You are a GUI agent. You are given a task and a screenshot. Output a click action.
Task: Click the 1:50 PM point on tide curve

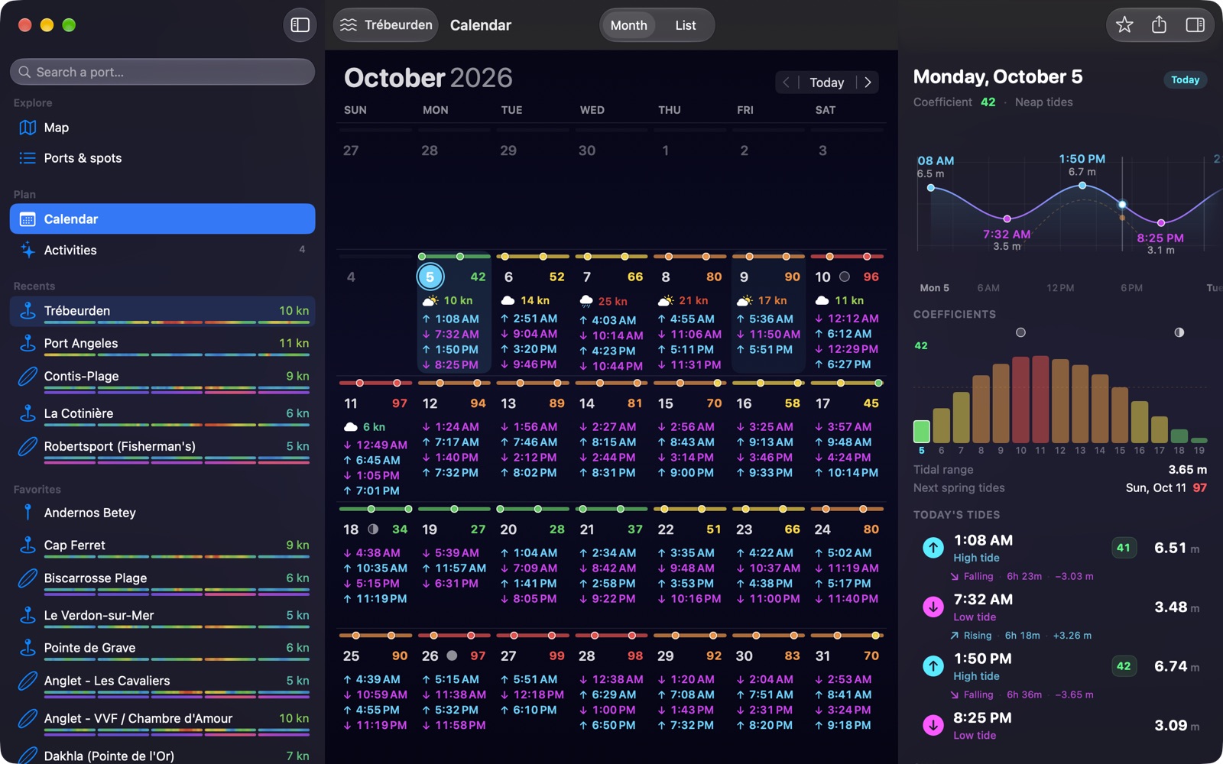coord(1082,186)
